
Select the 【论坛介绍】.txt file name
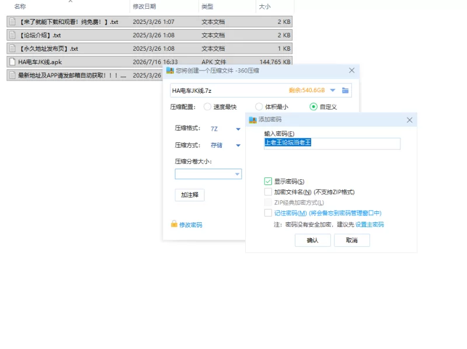pyautogui.click(x=40, y=35)
